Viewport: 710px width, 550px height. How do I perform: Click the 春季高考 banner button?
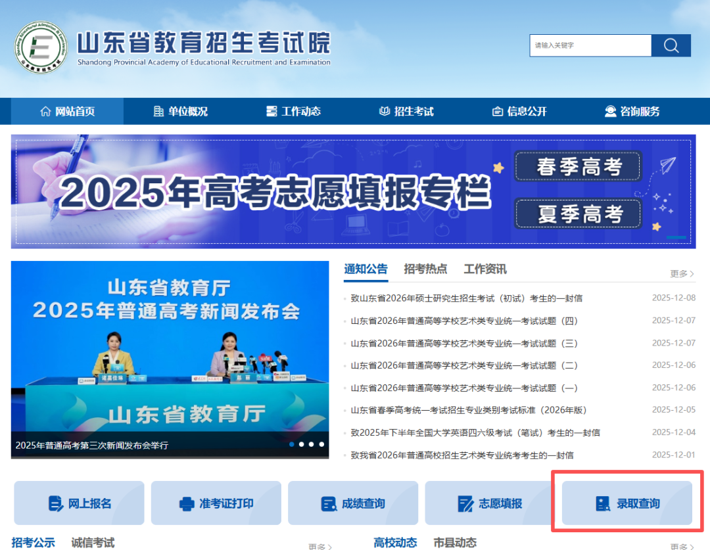(x=577, y=166)
